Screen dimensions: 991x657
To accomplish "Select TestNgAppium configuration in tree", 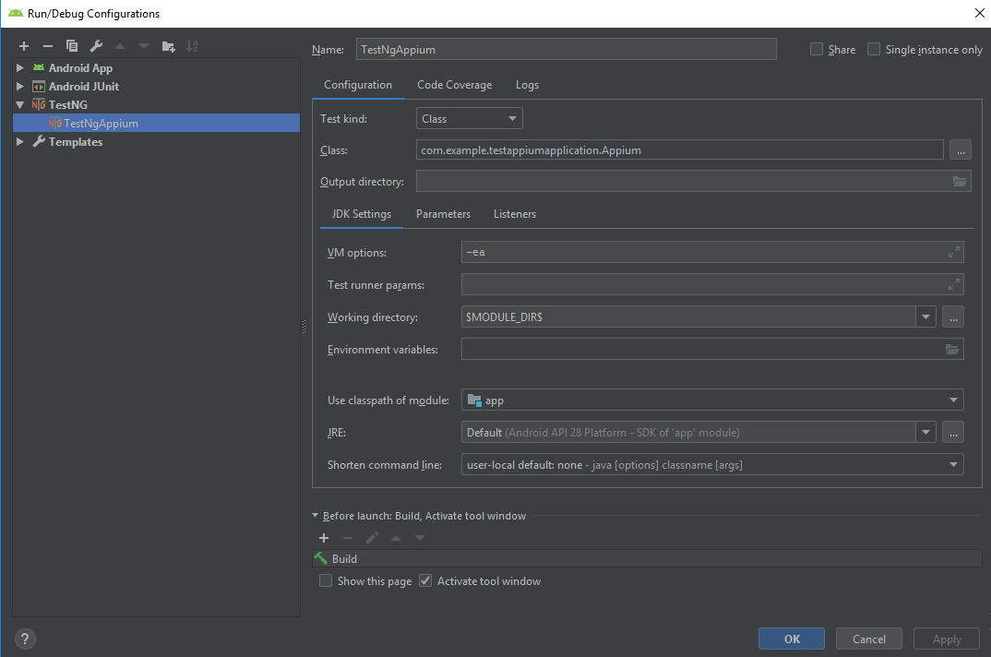I will click(156, 123).
